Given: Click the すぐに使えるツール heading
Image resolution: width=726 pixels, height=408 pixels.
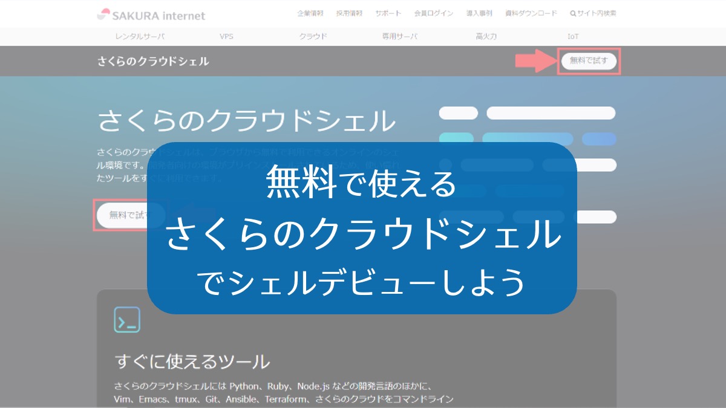Looking at the screenshot, I should tap(192, 361).
